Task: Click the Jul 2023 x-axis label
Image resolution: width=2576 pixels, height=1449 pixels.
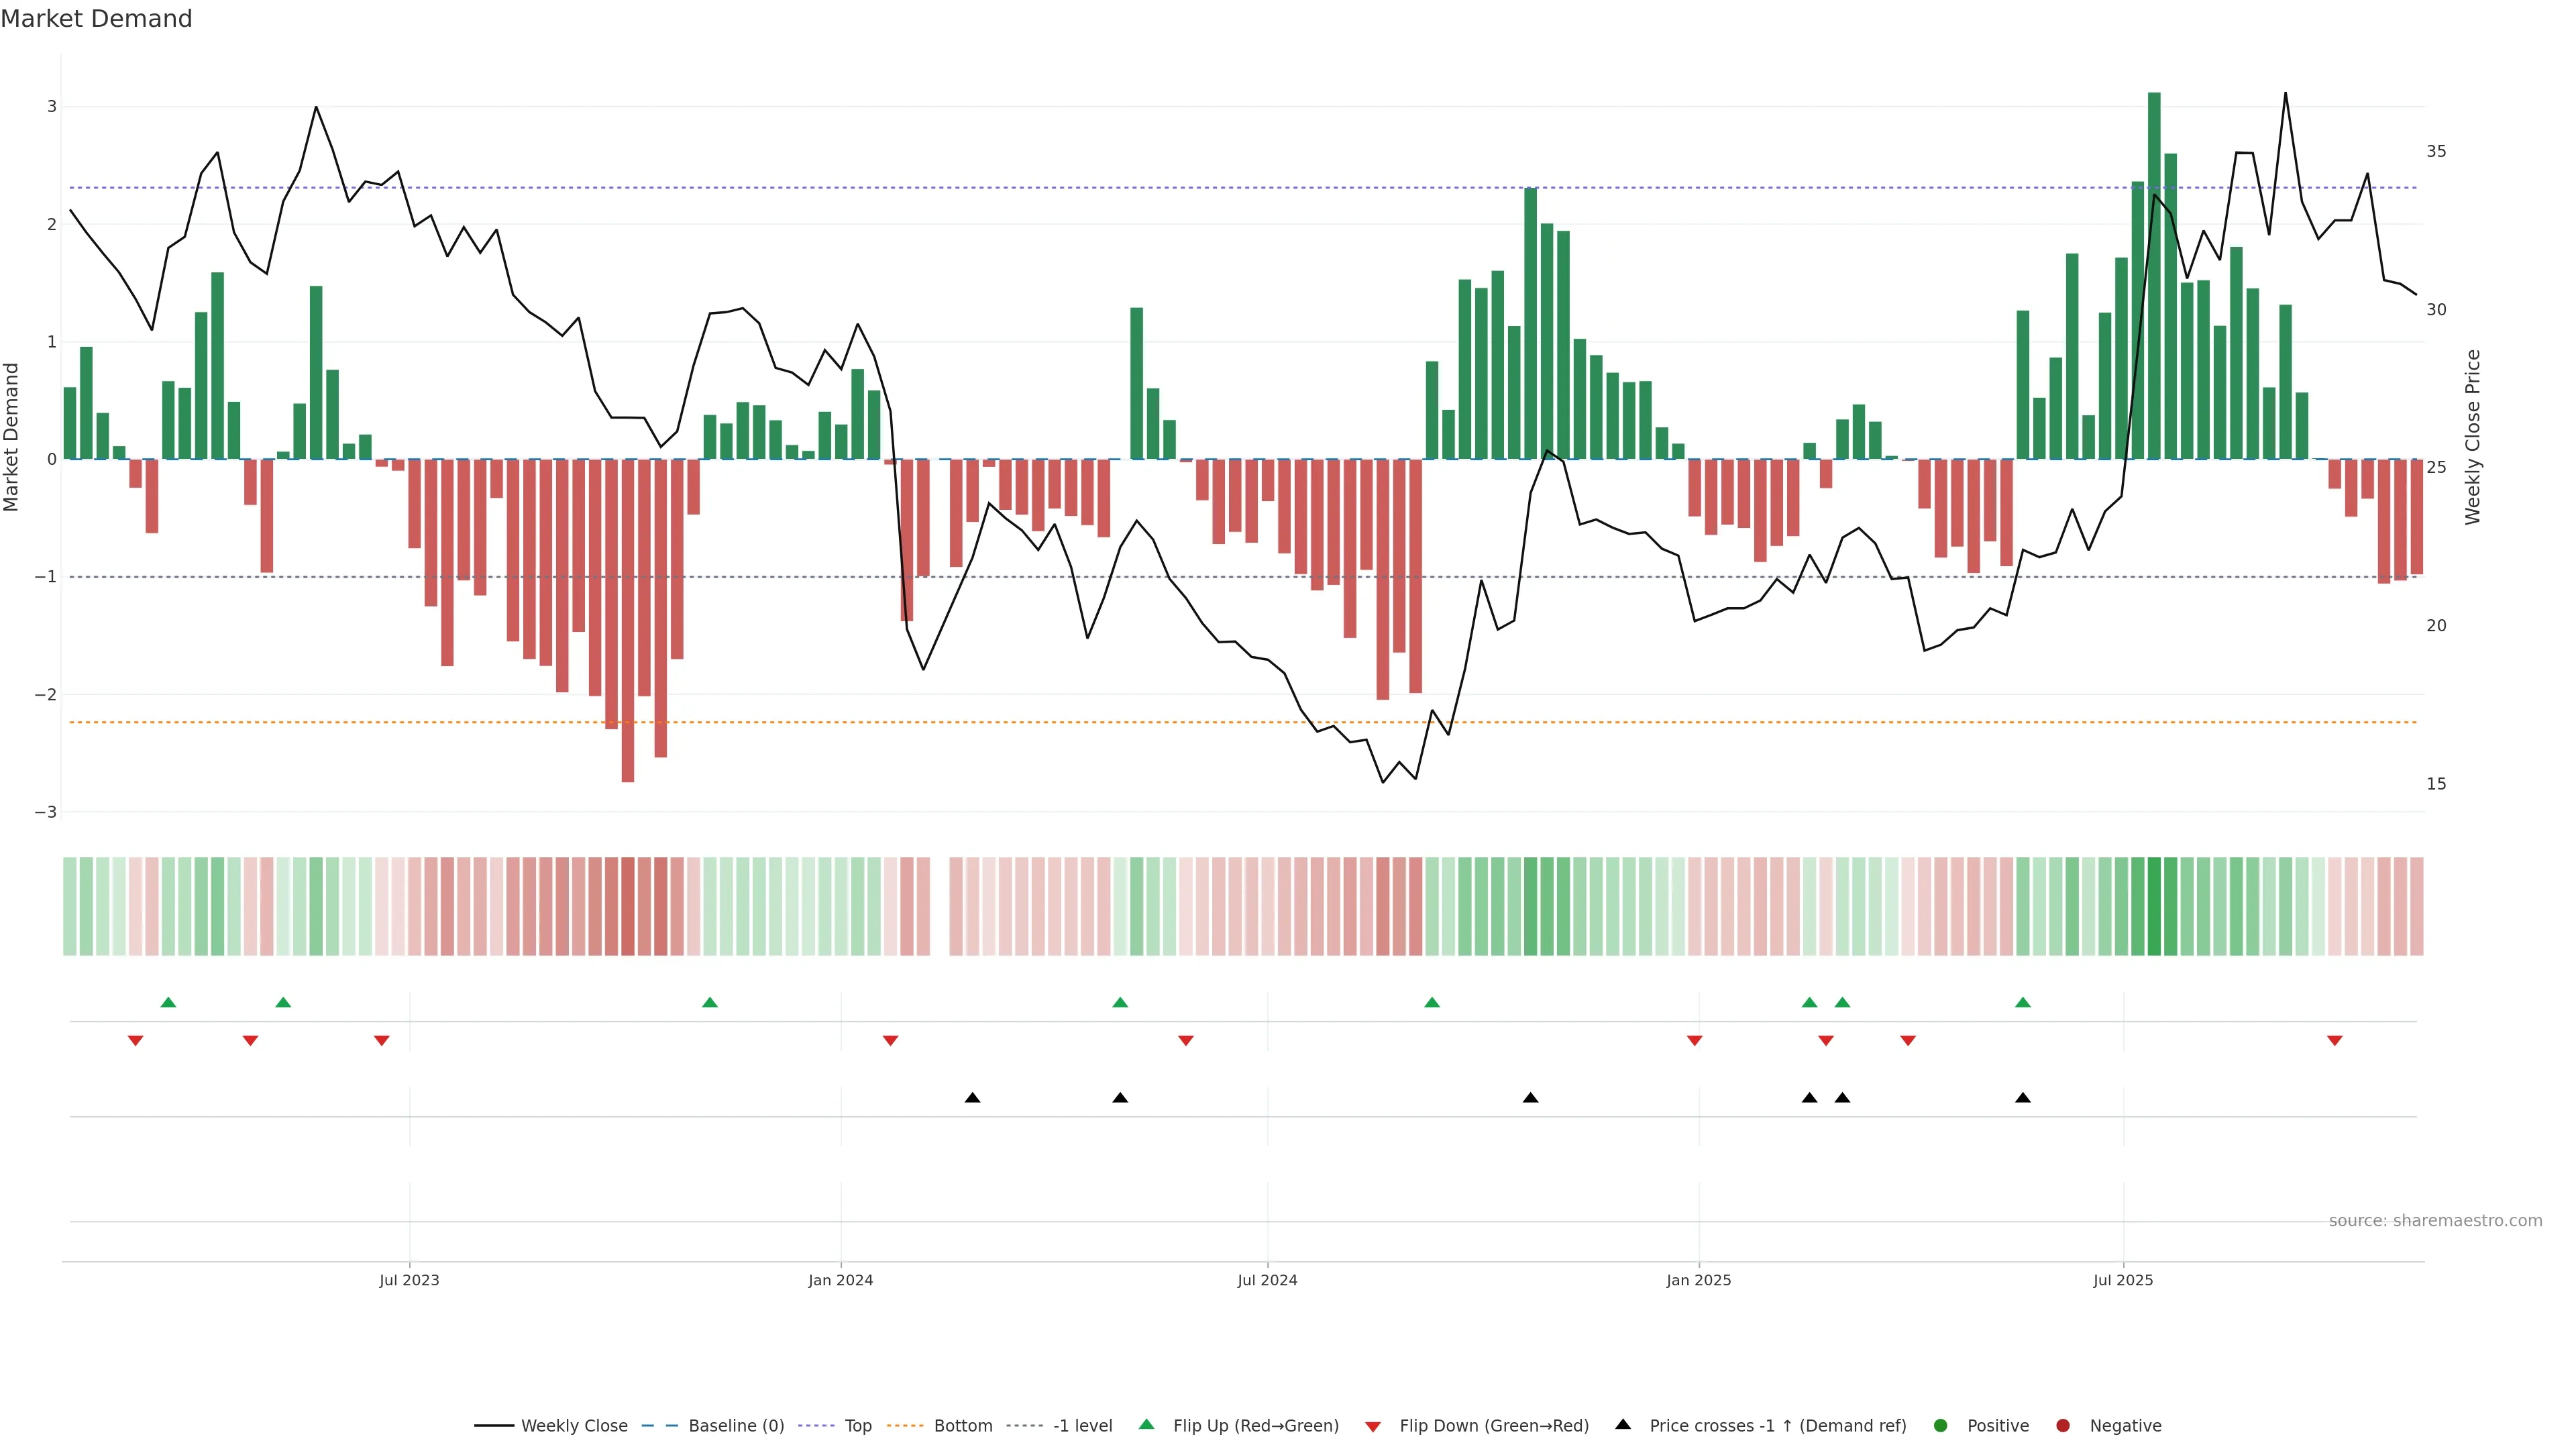Action: (x=409, y=1280)
